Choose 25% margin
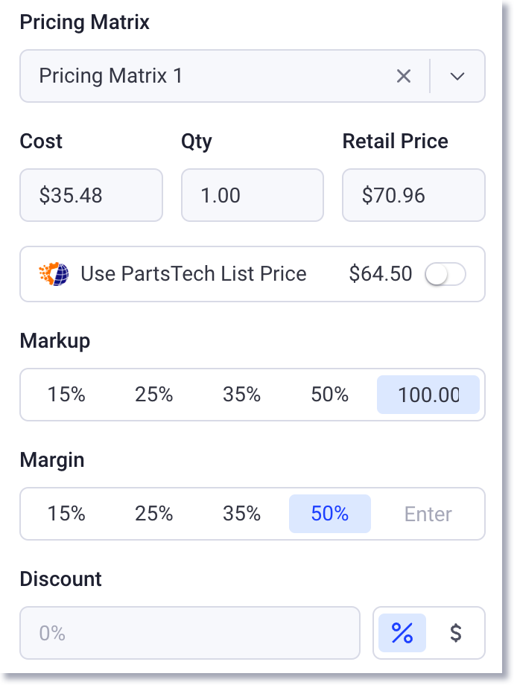 click(154, 514)
